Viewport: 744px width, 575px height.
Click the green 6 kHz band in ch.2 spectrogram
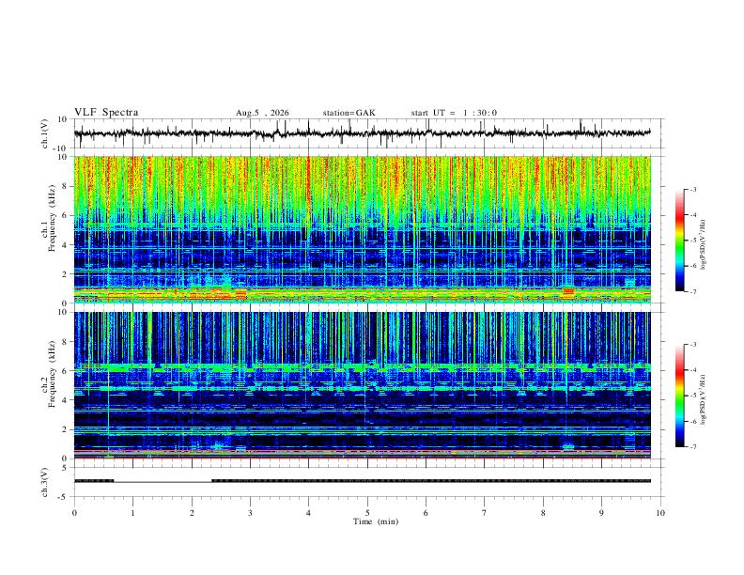tap(363, 367)
